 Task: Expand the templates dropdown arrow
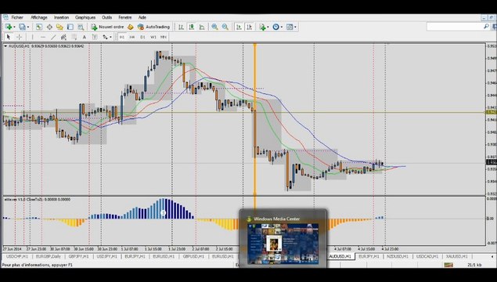click(x=295, y=27)
